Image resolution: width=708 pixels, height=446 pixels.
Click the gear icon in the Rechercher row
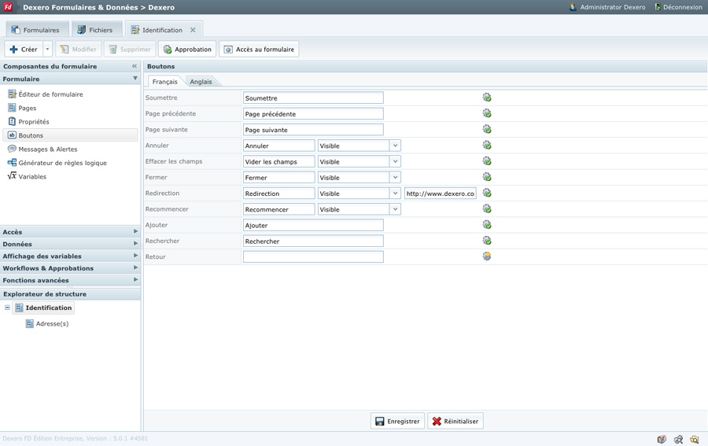tap(487, 241)
